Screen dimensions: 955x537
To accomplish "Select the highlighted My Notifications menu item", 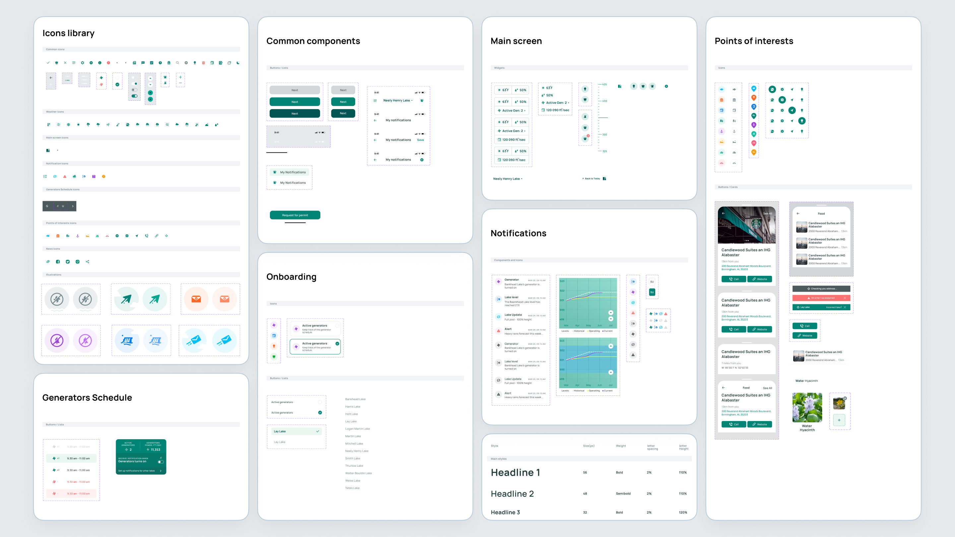I will pyautogui.click(x=289, y=172).
